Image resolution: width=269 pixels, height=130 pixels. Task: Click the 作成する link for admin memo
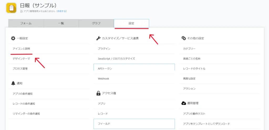point(62,11)
